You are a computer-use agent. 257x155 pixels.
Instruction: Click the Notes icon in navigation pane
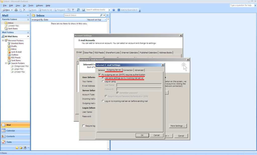17,148
